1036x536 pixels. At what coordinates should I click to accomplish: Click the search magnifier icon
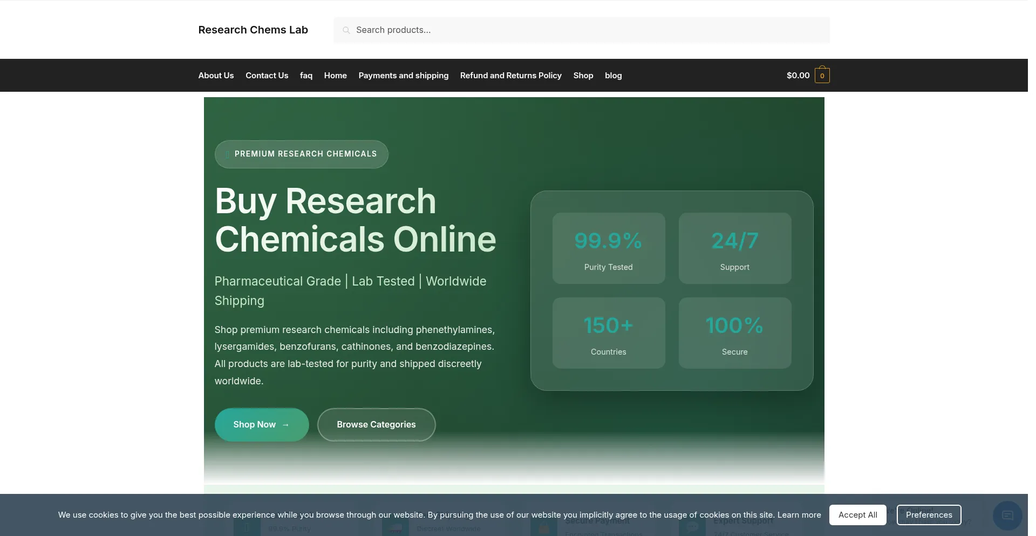[346, 30]
